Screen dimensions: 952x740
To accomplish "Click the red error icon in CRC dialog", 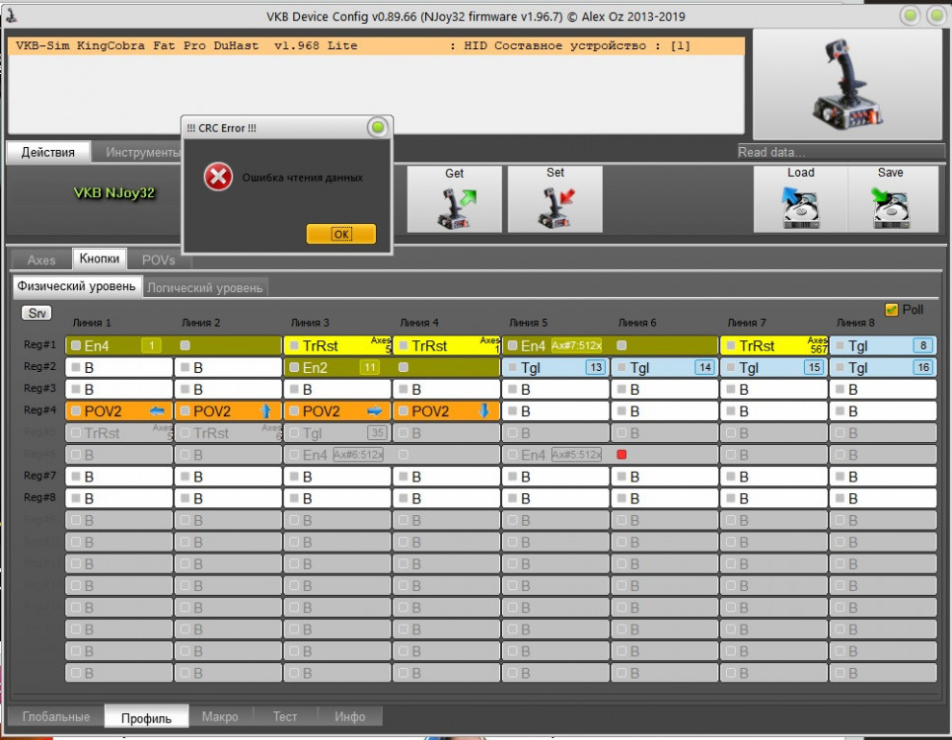I will click(218, 178).
